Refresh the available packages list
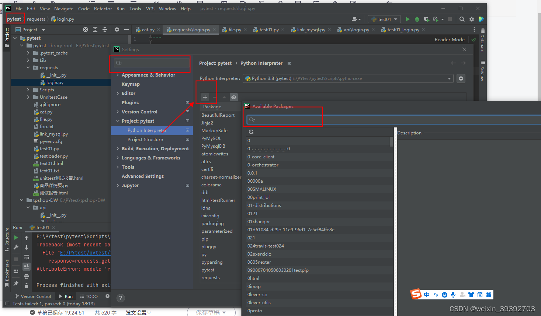This screenshot has height=316, width=541. [251, 131]
